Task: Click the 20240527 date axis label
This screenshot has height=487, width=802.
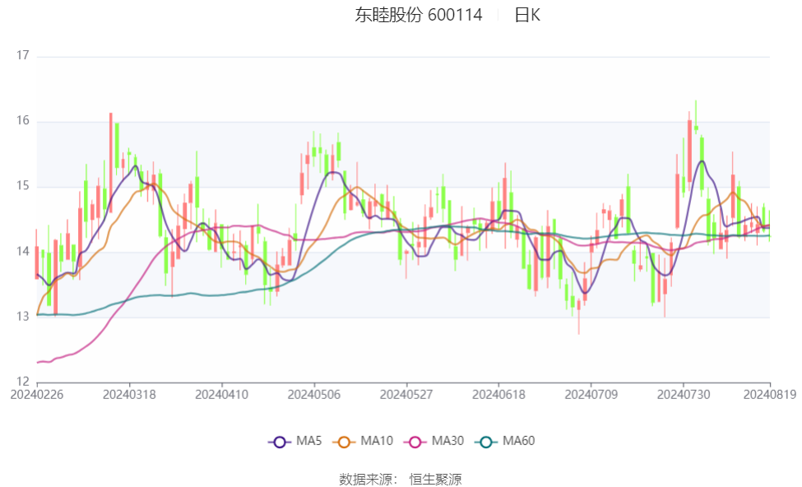Action: pos(406,395)
